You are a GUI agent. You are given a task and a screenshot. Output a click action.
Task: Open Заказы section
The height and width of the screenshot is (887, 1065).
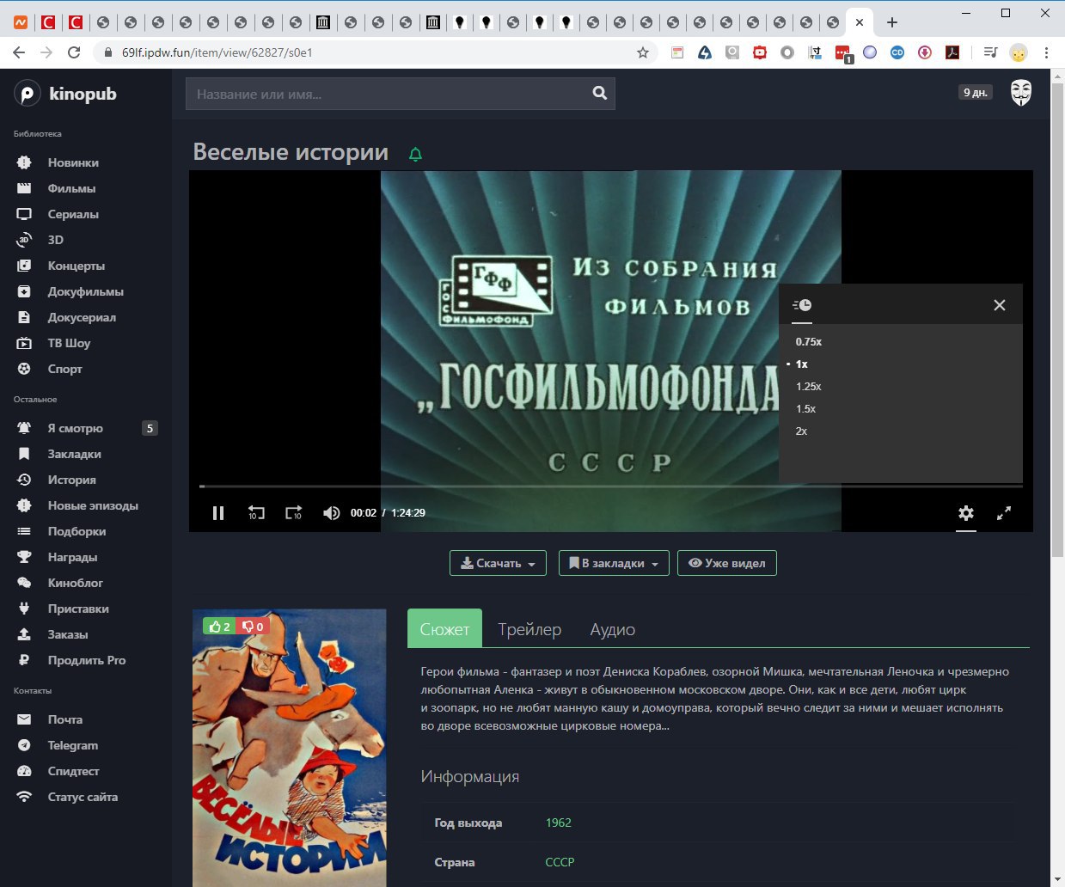click(68, 634)
